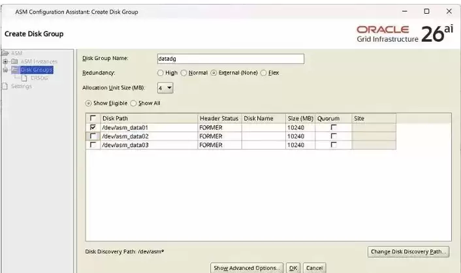461x273 pixels.
Task: Sort by the Header Status column header
Action: click(219, 118)
